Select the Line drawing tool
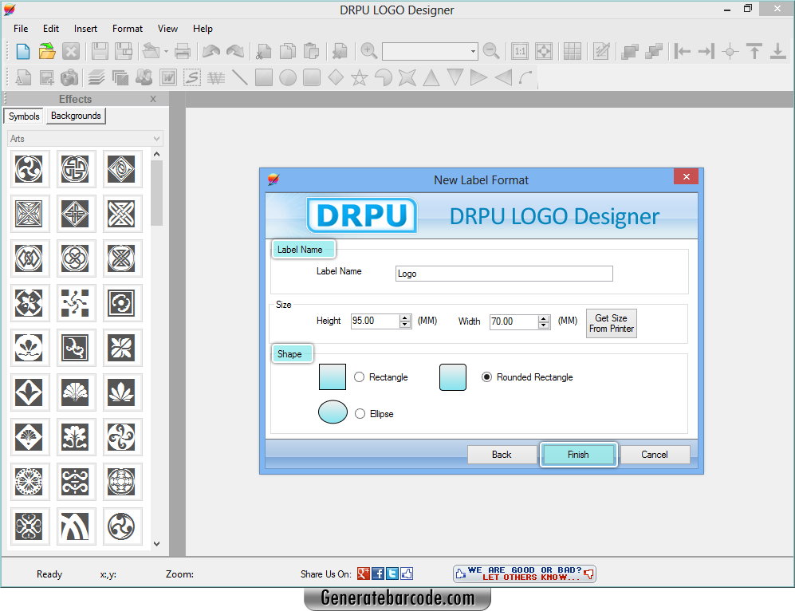 point(239,77)
